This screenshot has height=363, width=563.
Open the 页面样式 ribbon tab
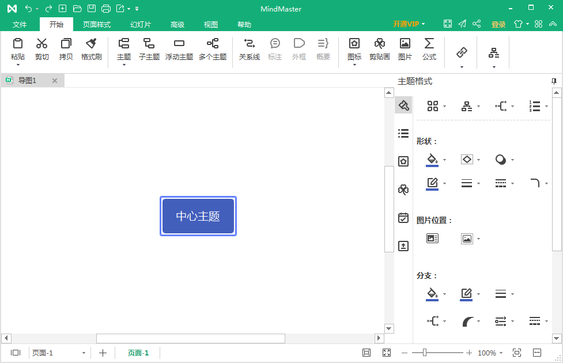point(96,25)
